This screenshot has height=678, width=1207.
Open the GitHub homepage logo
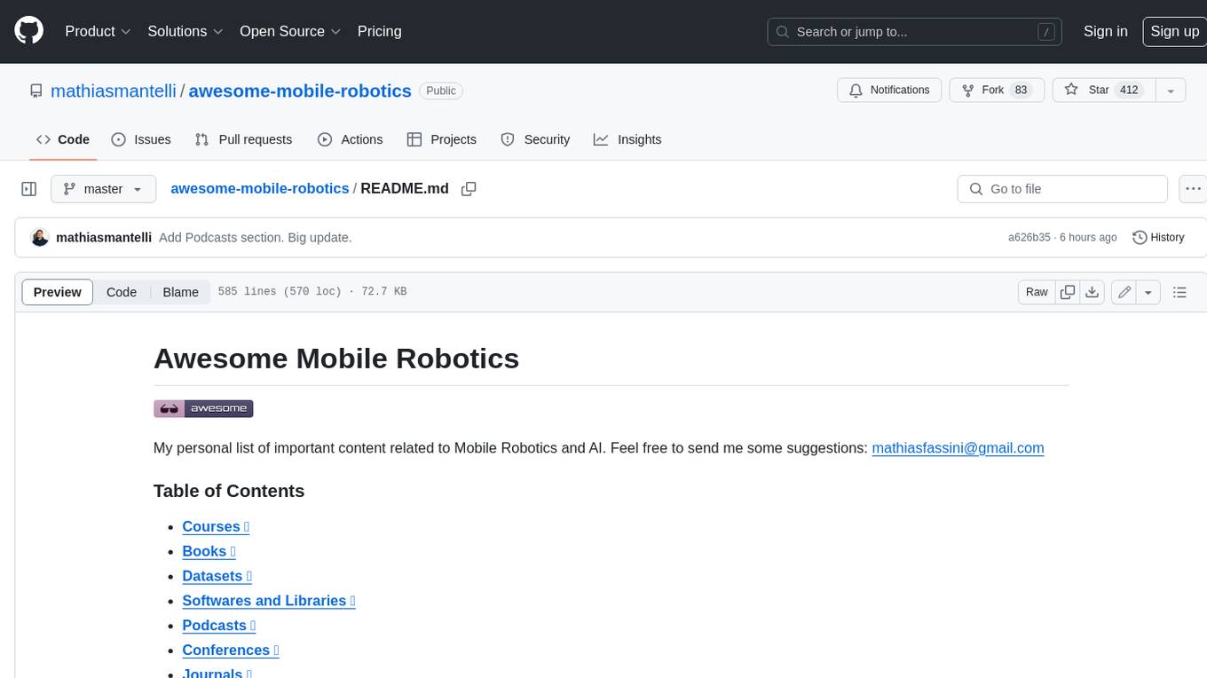coord(28,31)
